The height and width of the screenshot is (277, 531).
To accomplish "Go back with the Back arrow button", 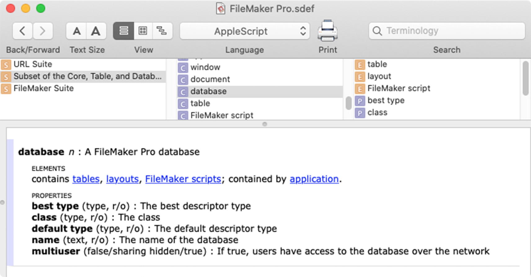I will tap(22, 31).
